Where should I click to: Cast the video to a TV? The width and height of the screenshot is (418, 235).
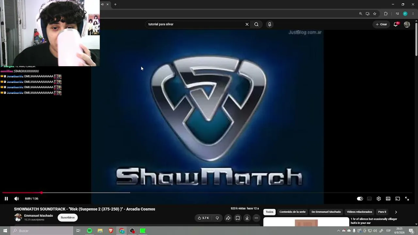pos(397,198)
